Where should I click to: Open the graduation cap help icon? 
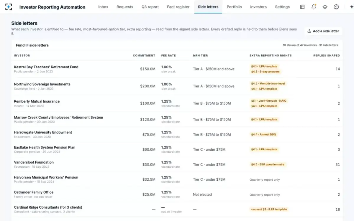point(325,7)
